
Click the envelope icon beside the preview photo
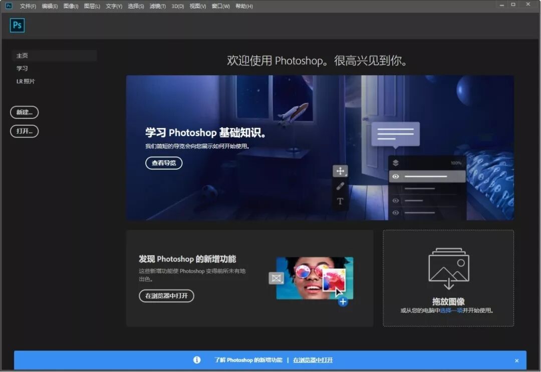[276, 277]
